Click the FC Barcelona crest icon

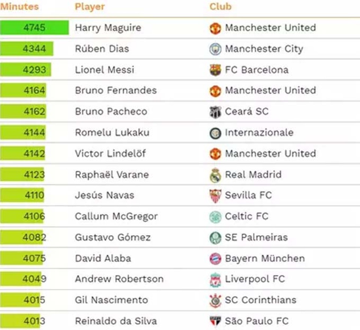point(215,70)
